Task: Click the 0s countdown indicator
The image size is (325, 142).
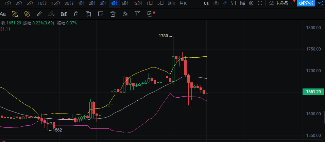Action: (x=206, y=3)
